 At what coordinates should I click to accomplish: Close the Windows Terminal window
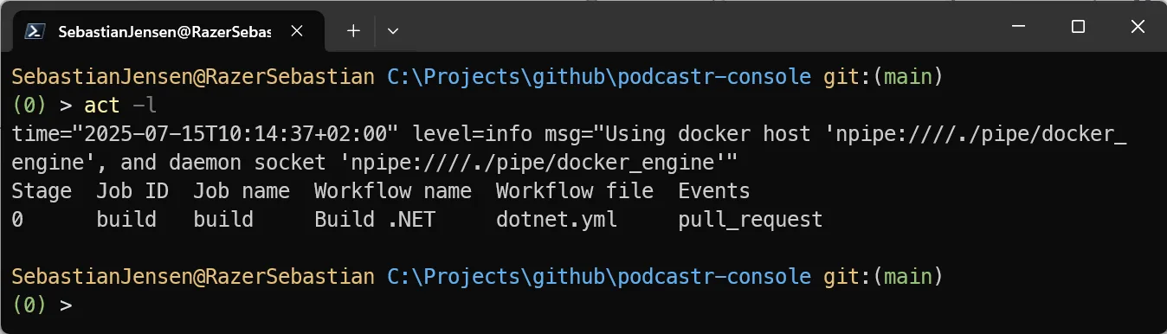[1138, 27]
